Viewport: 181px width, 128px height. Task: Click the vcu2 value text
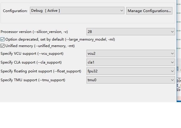click(92, 54)
